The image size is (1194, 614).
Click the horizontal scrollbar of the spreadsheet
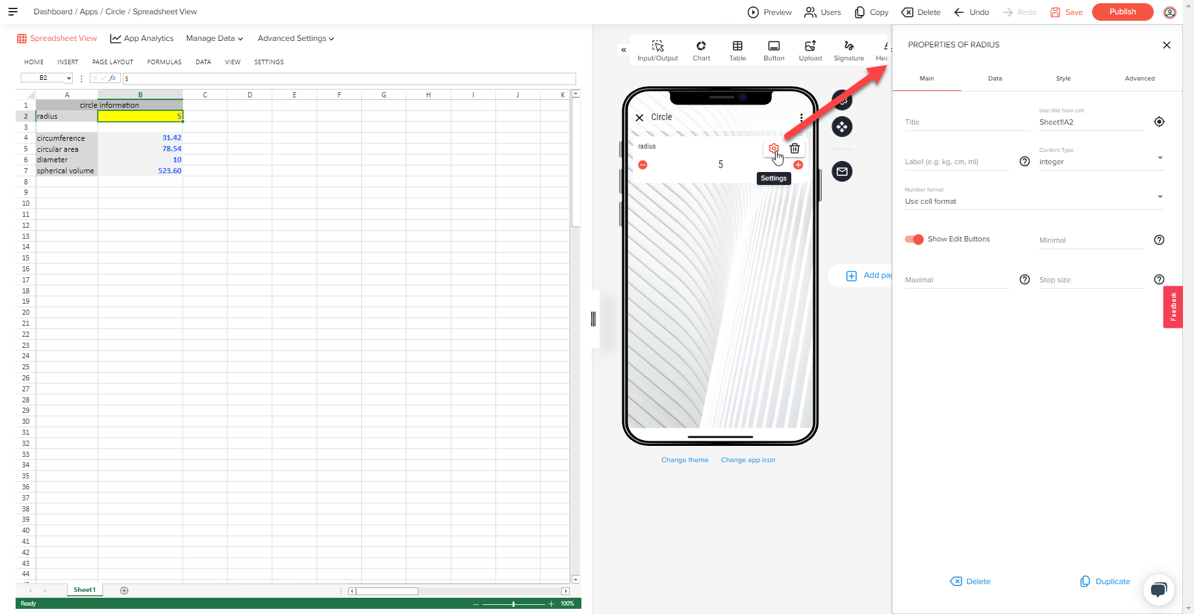pos(458,591)
